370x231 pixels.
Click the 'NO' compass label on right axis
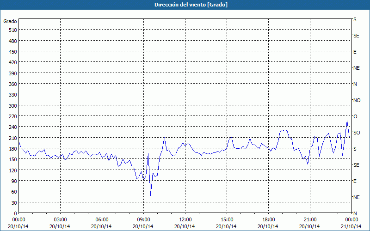pyautogui.click(x=357, y=100)
